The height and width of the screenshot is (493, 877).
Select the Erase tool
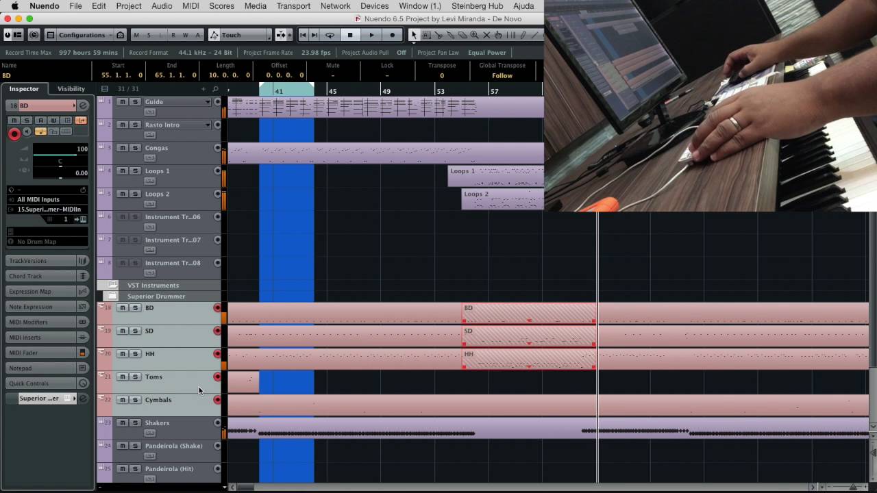(462, 35)
